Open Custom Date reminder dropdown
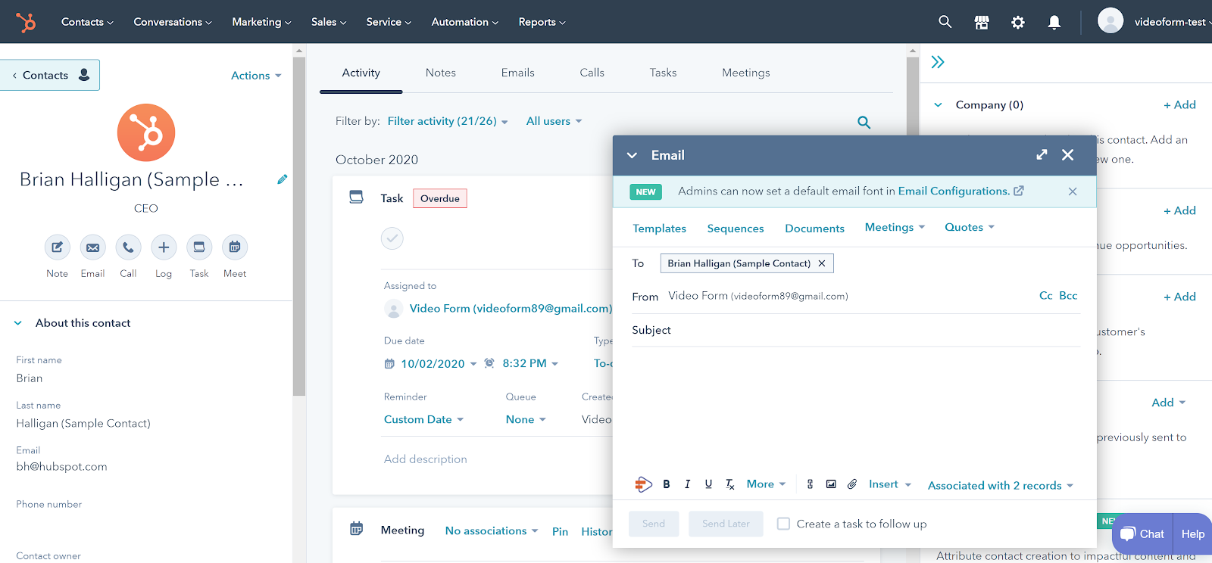Image resolution: width=1212 pixels, height=563 pixels. click(423, 419)
